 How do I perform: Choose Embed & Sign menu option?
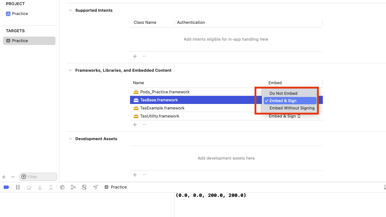pyautogui.click(x=290, y=101)
